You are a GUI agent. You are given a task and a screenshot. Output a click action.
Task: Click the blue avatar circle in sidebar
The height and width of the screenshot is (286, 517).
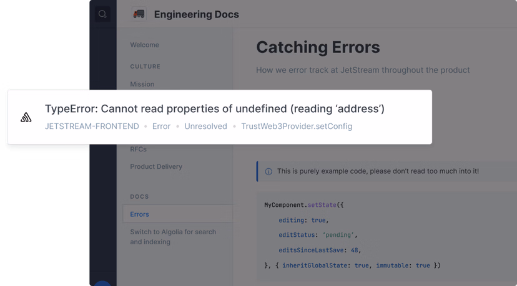(x=102, y=284)
